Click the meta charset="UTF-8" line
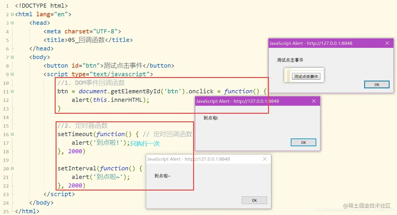397x215 pixels. click(82, 31)
